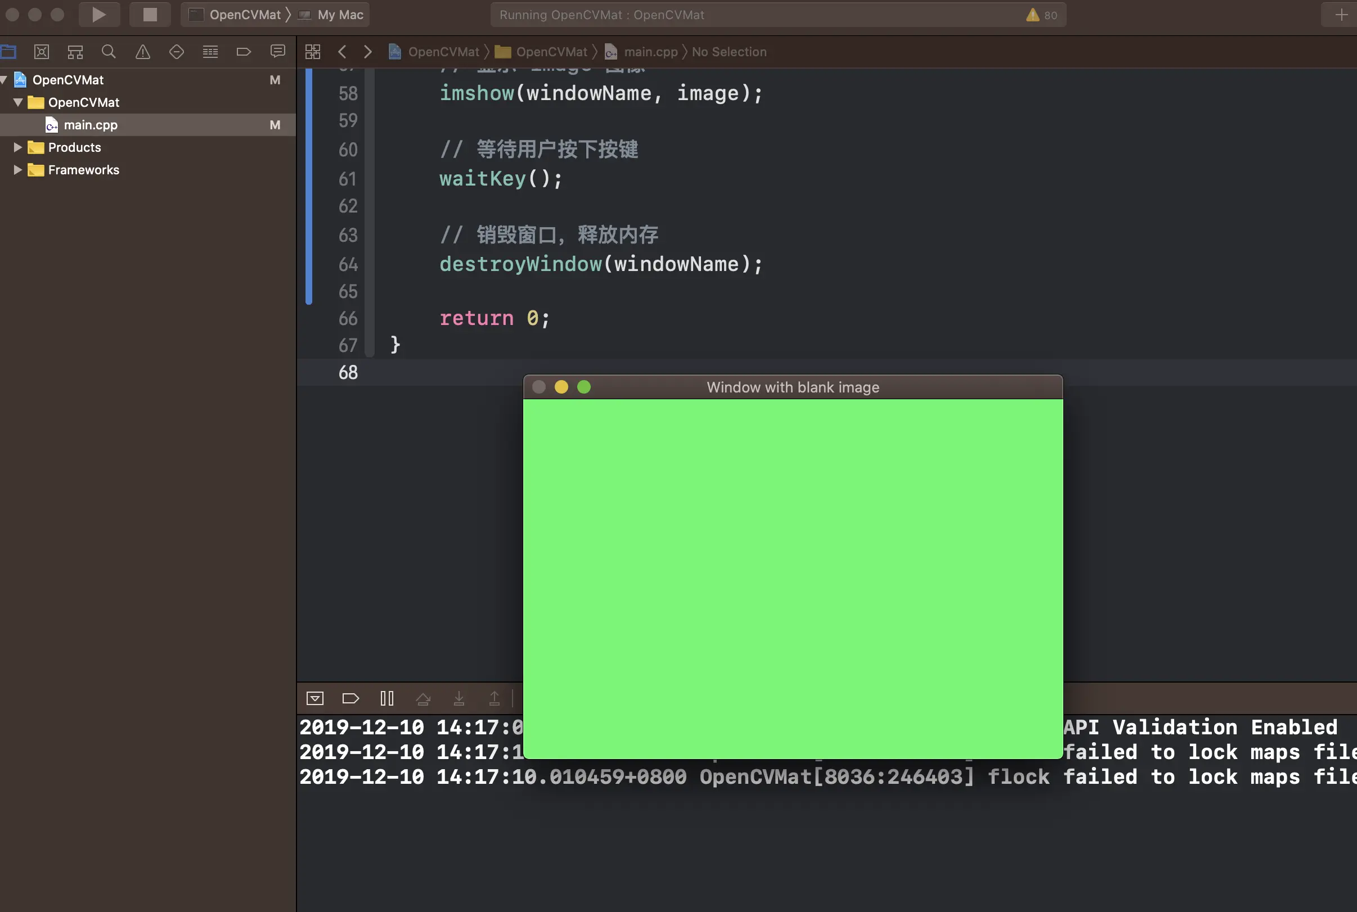1357x912 pixels.
Task: Open the source control navigator
Action: pyautogui.click(x=41, y=52)
